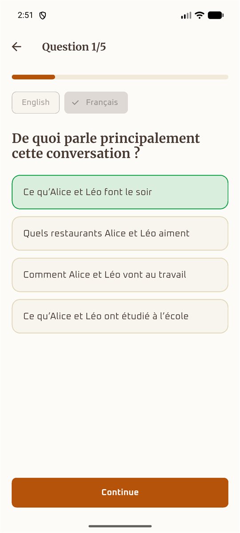
Task: Select the Français language chip
Action: [x=96, y=103]
